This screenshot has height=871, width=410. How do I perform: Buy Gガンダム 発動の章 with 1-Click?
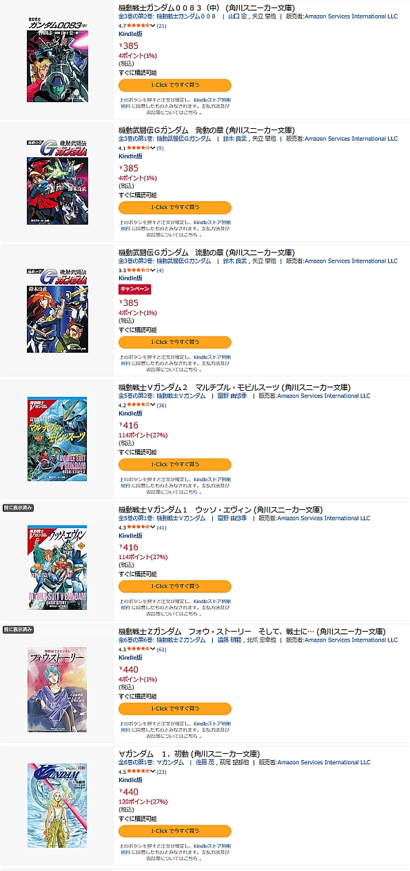[175, 207]
